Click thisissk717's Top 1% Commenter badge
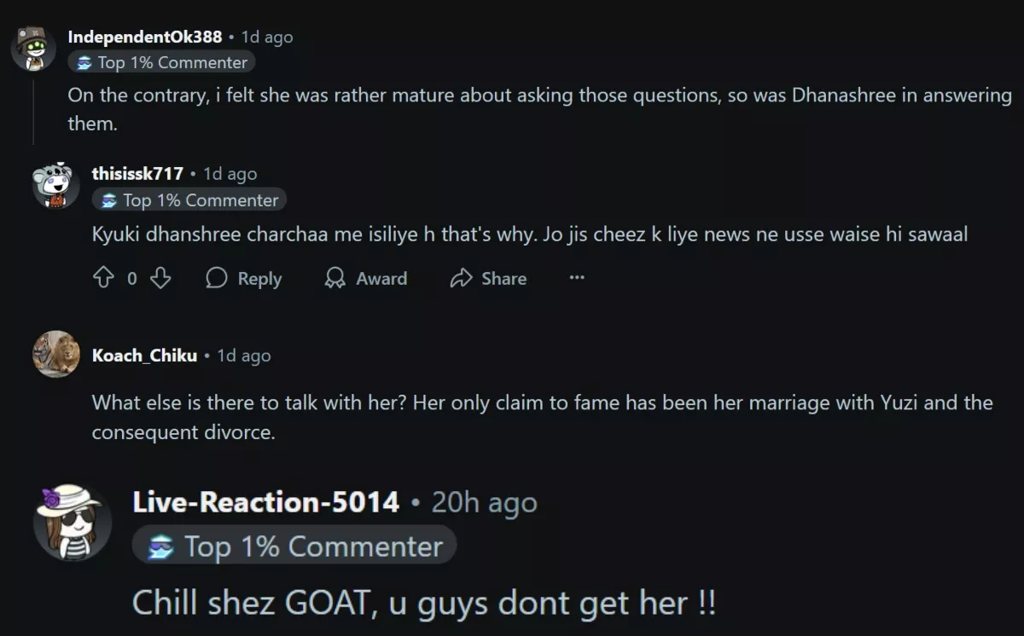Image resolution: width=1024 pixels, height=636 pixels. [189, 200]
